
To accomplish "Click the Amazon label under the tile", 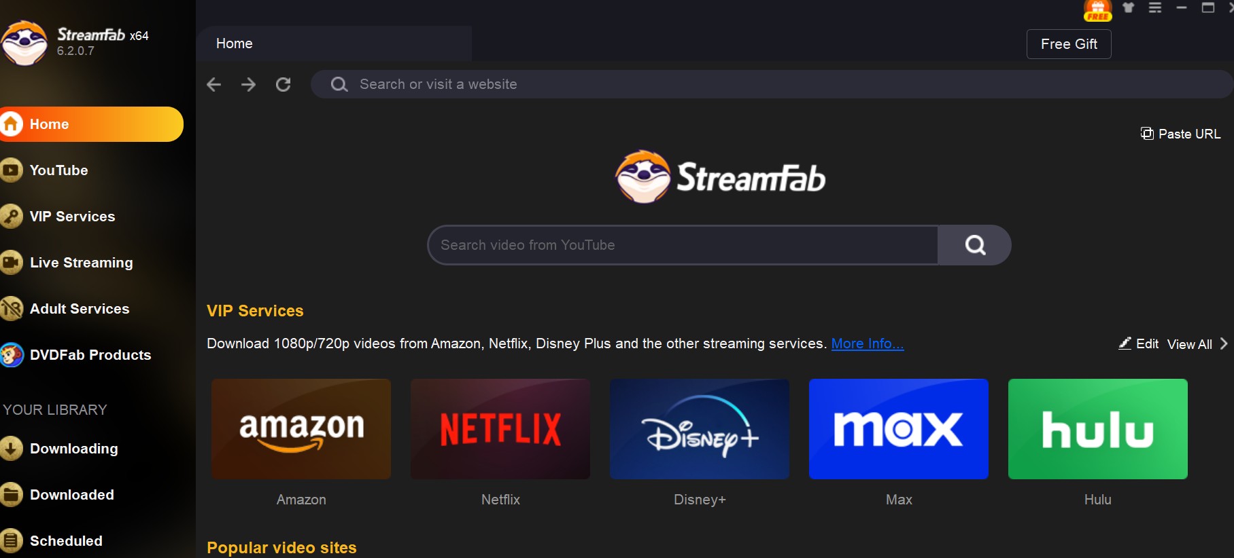I will coord(301,500).
